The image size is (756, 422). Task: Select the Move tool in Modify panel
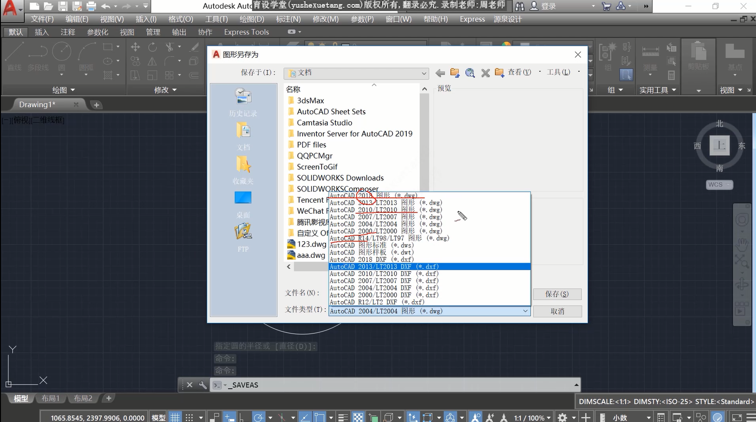(x=136, y=47)
